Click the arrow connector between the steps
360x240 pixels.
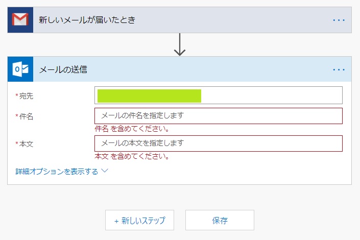click(180, 45)
